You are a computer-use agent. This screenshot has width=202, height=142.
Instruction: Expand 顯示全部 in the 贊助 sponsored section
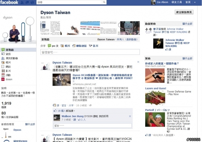tap(187, 58)
